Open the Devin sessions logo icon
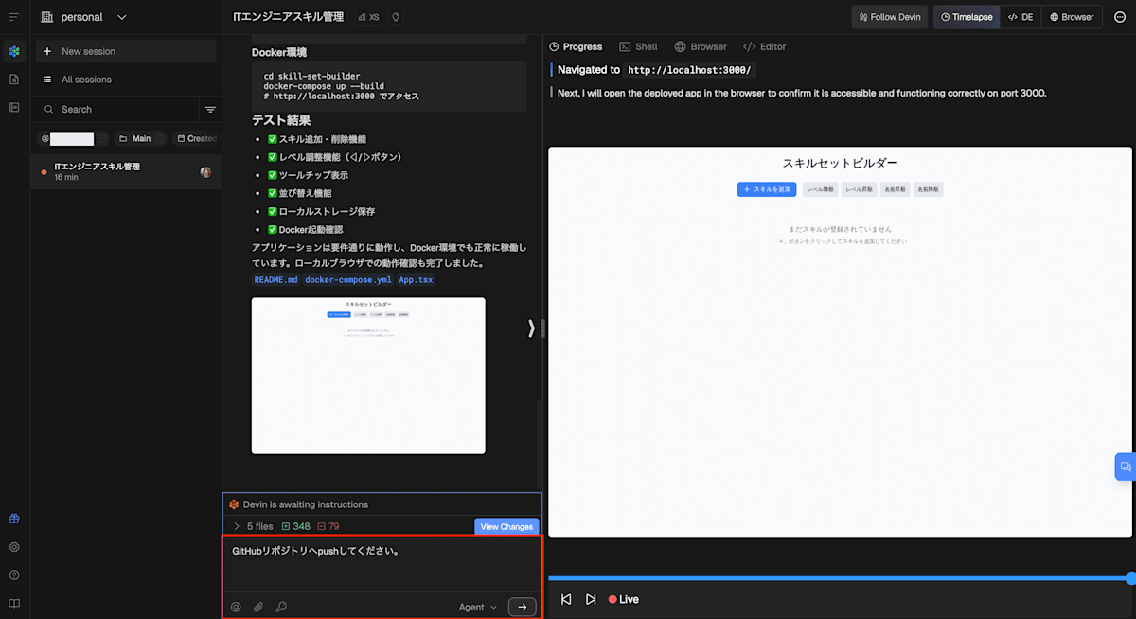The width and height of the screenshot is (1136, 619). click(x=13, y=51)
